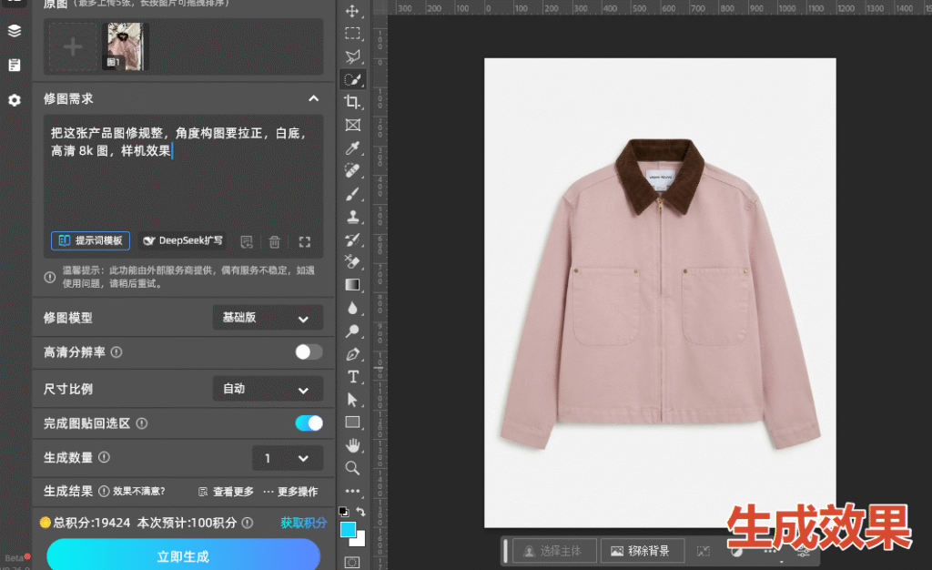932x570 pixels.
Task: Open the layers icon in left sidebar
Action: tap(15, 31)
